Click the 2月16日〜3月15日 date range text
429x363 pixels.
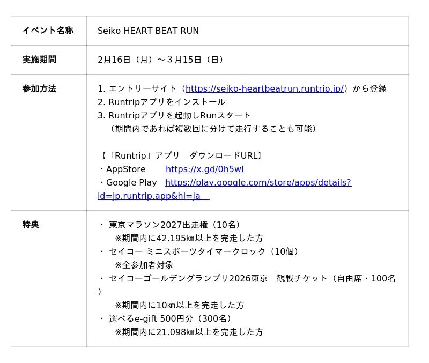(x=161, y=60)
